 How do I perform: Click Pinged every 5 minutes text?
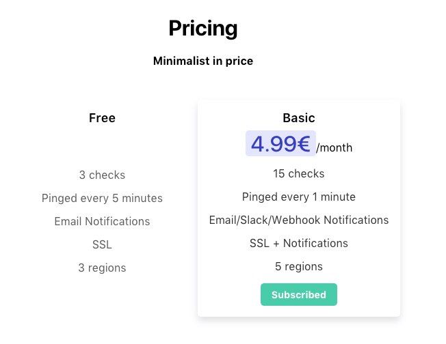[x=102, y=199]
